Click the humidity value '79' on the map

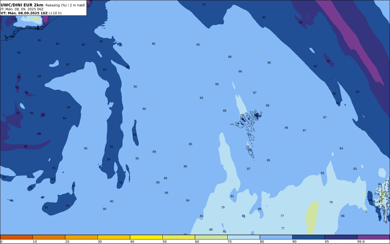[223, 207]
